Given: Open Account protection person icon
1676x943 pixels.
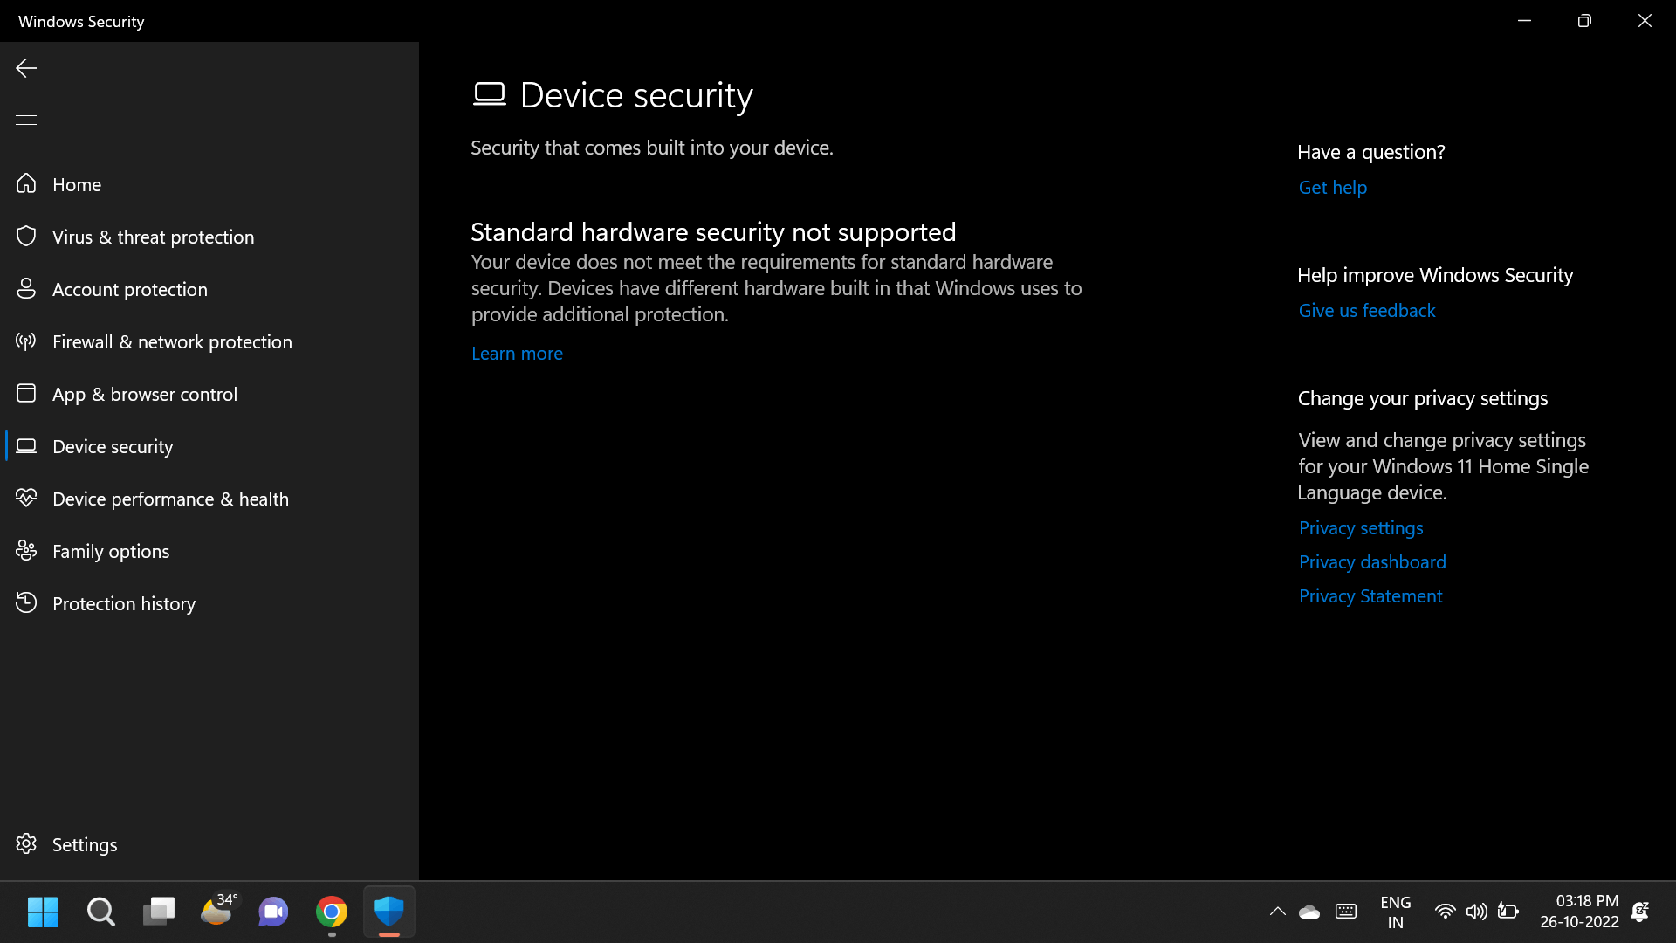Looking at the screenshot, I should tap(26, 288).
